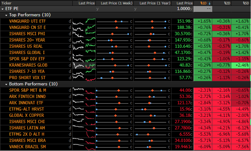This screenshot has height=151, width=251.
Task: Select the VANGUARD UTI ETF ticker
Action: pos(27,21)
